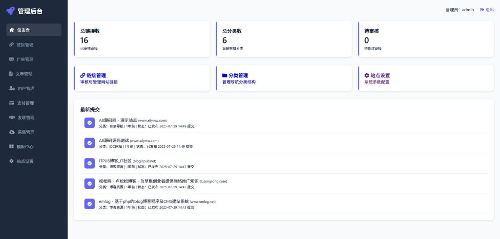
Task: Click the 管理后台 title
Action: point(30,11)
